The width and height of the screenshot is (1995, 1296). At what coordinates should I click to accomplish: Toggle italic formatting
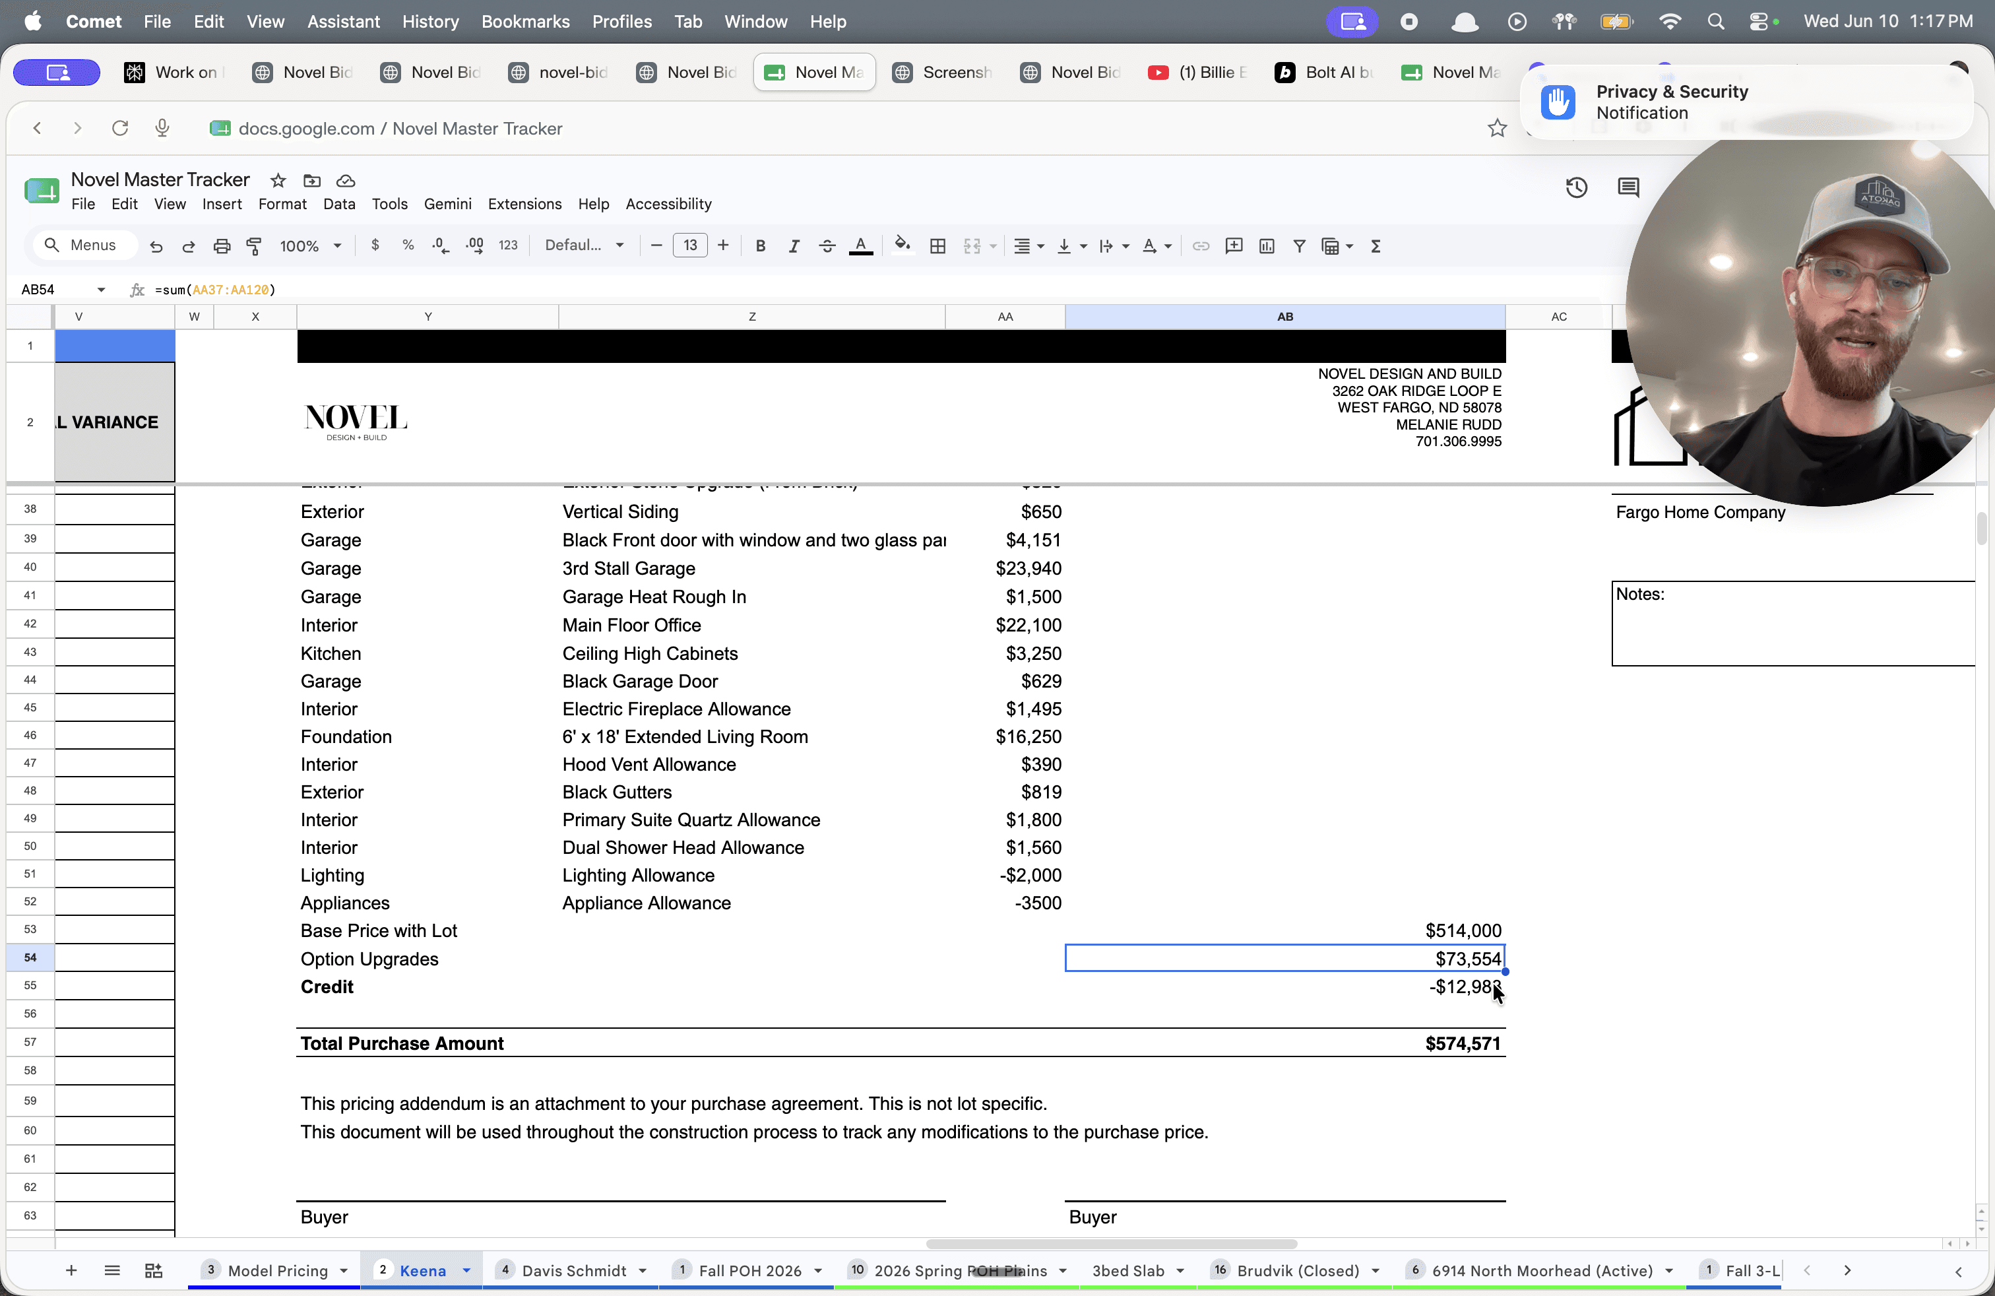click(793, 245)
